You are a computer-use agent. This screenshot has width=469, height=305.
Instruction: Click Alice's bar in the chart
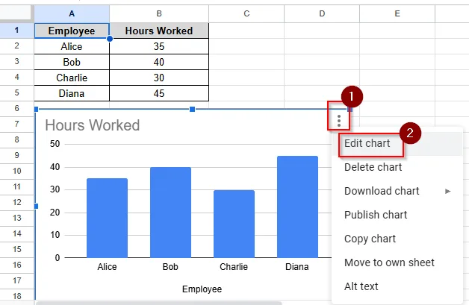coord(107,218)
